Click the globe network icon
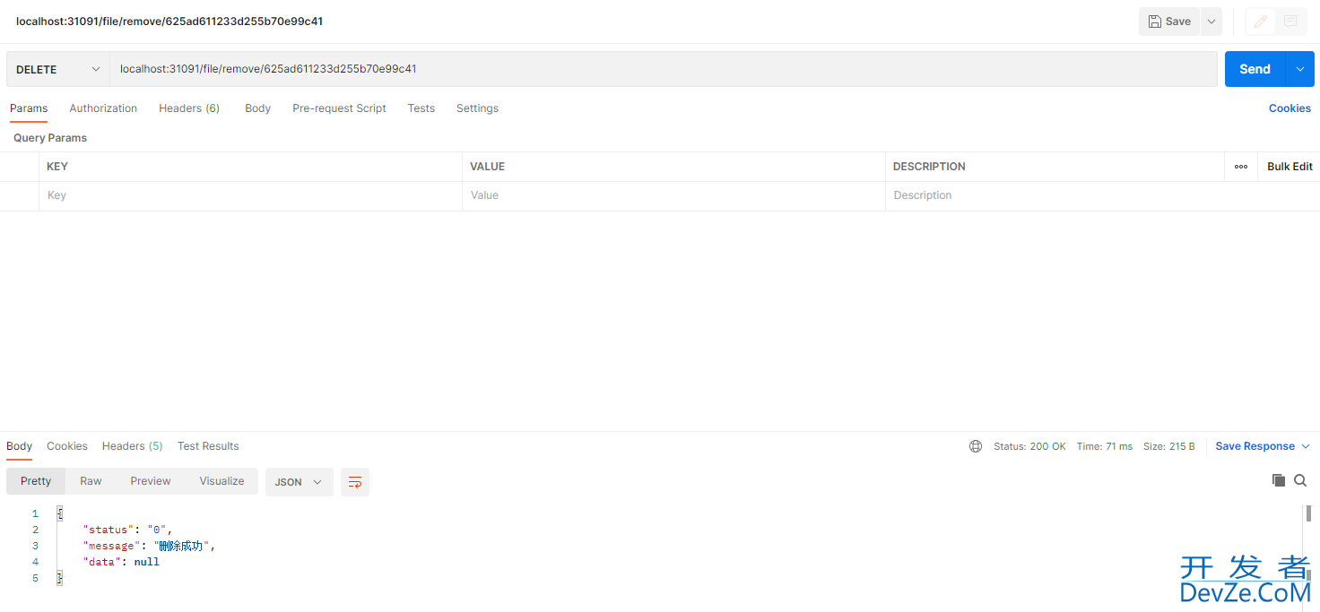Image resolution: width=1320 pixels, height=612 pixels. click(x=976, y=446)
